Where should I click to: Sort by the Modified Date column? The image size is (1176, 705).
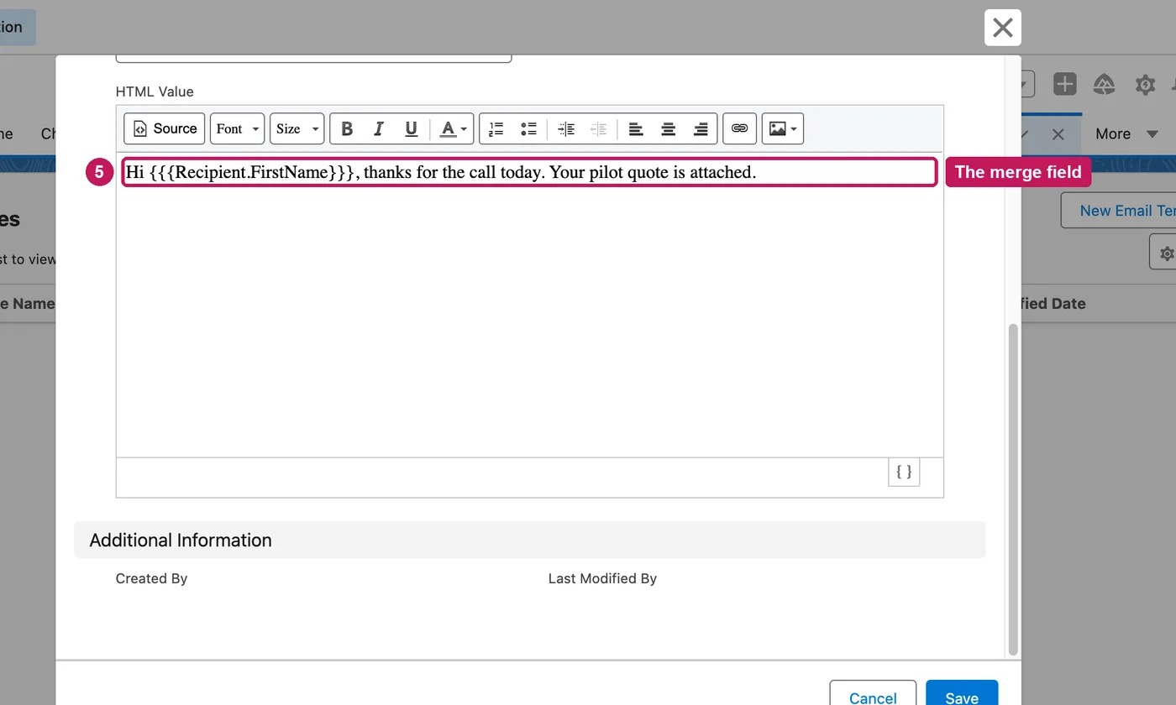click(x=1052, y=304)
